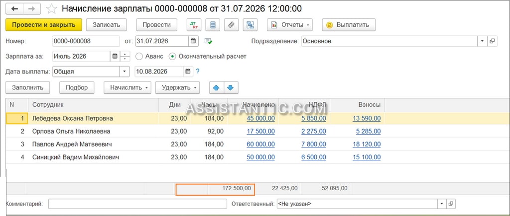Open the register movements list icon
510x216 pixels.
pyautogui.click(x=213, y=25)
